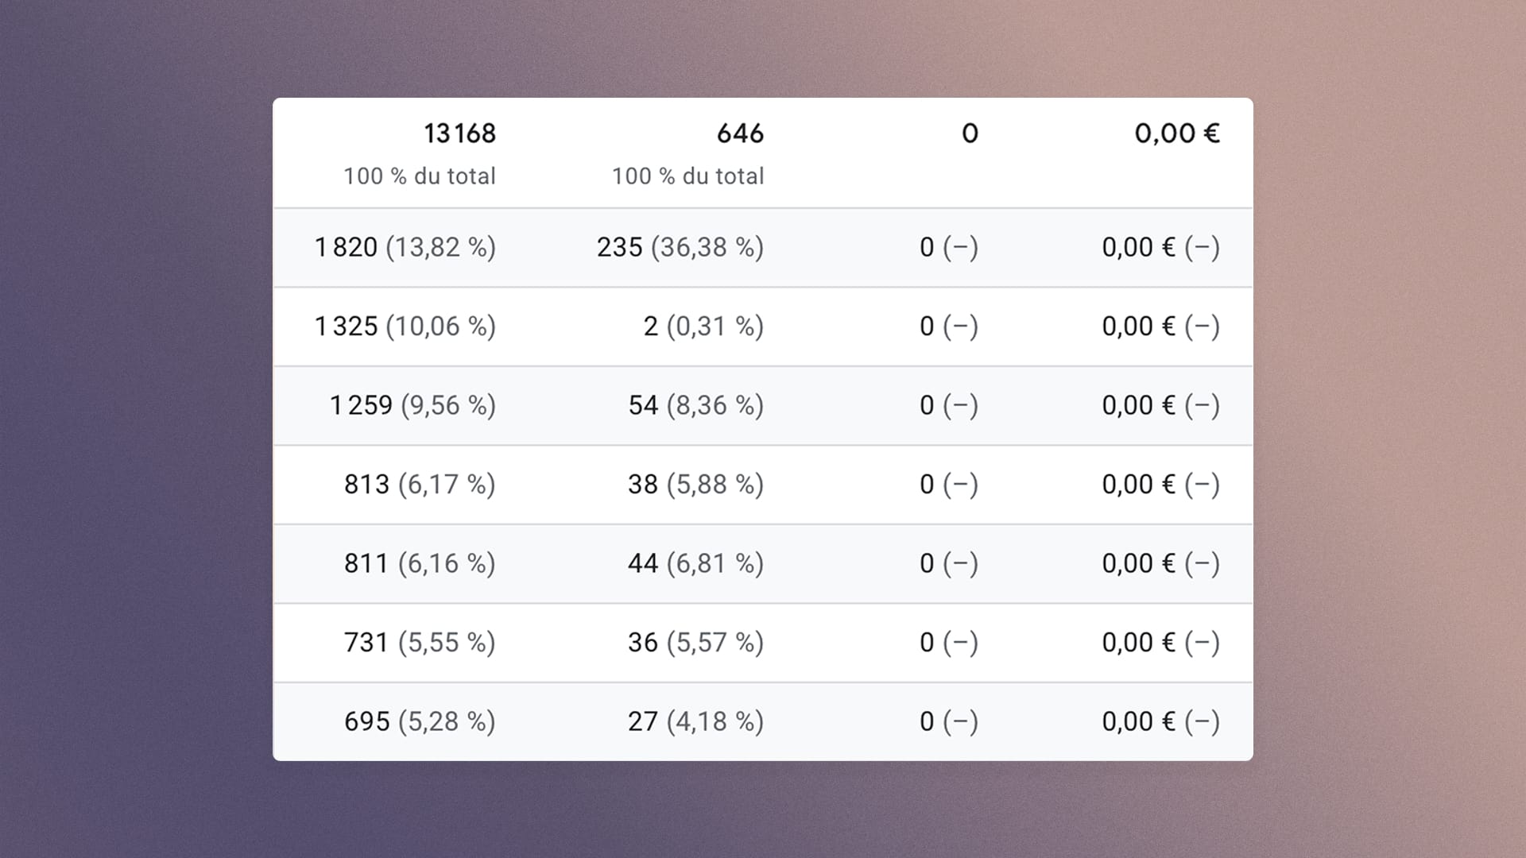Screen dimensions: 1526x858
Task: Select the cell 54 (8,36 %)
Action: 696,405
